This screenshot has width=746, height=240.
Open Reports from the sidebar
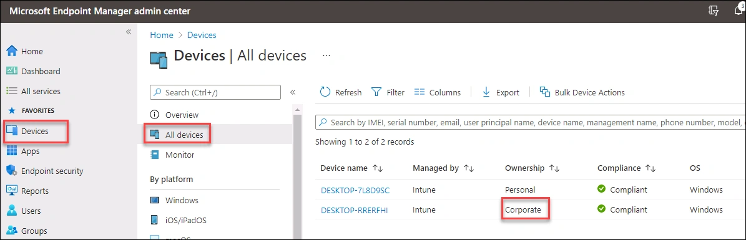coord(35,191)
